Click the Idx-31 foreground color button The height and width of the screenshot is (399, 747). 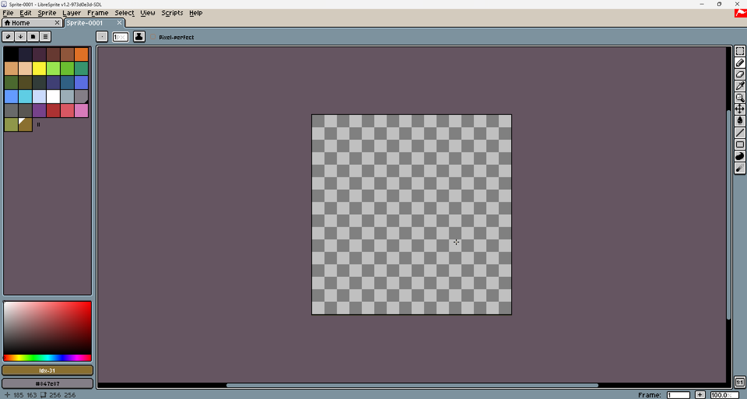click(x=48, y=370)
